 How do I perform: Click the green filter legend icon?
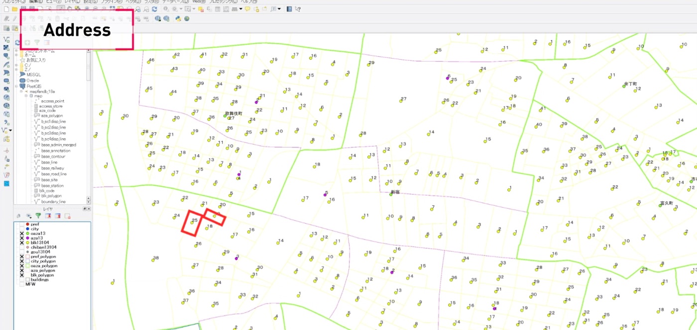coord(38,216)
